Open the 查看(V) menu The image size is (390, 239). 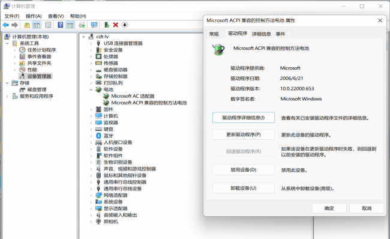pyautogui.click(x=56, y=16)
